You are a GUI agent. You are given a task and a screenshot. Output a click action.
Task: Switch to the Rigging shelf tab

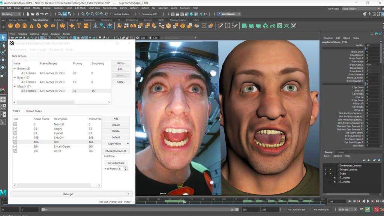(73, 20)
